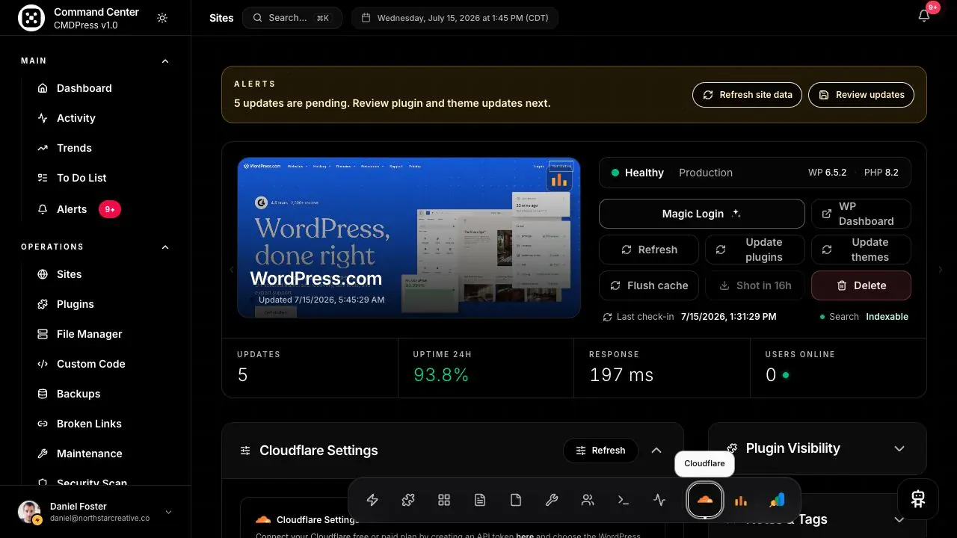Click the lightning bolt dock icon

click(372, 501)
